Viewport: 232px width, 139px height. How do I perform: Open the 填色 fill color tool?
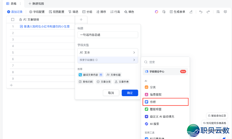pyautogui.click(x=129, y=12)
